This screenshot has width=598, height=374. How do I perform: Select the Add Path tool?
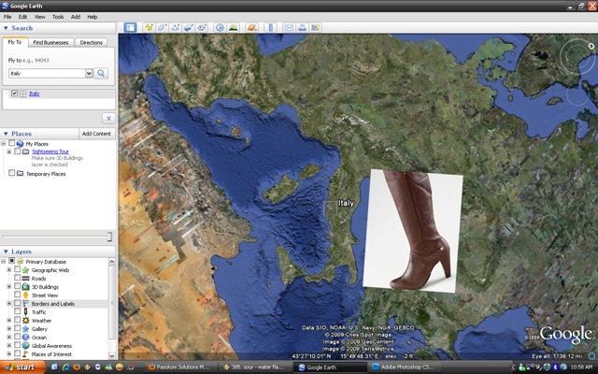point(175,27)
